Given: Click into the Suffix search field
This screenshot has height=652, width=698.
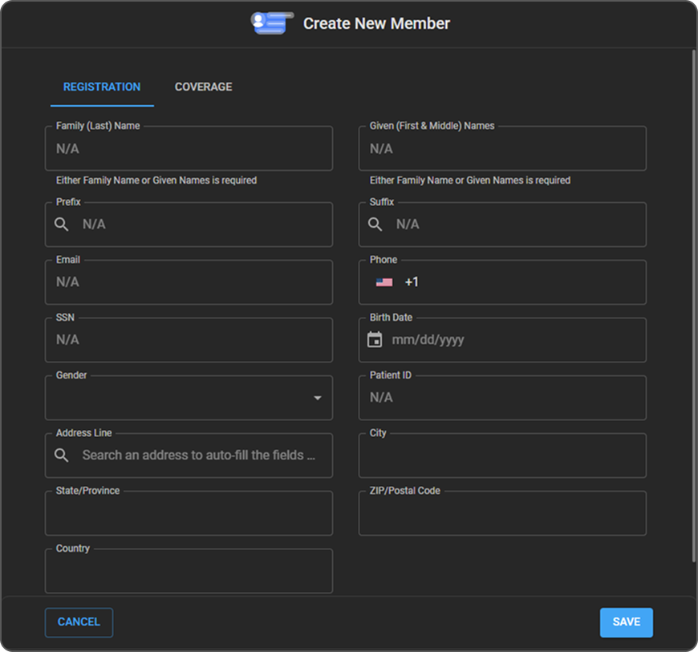Looking at the screenshot, I should click(x=502, y=225).
